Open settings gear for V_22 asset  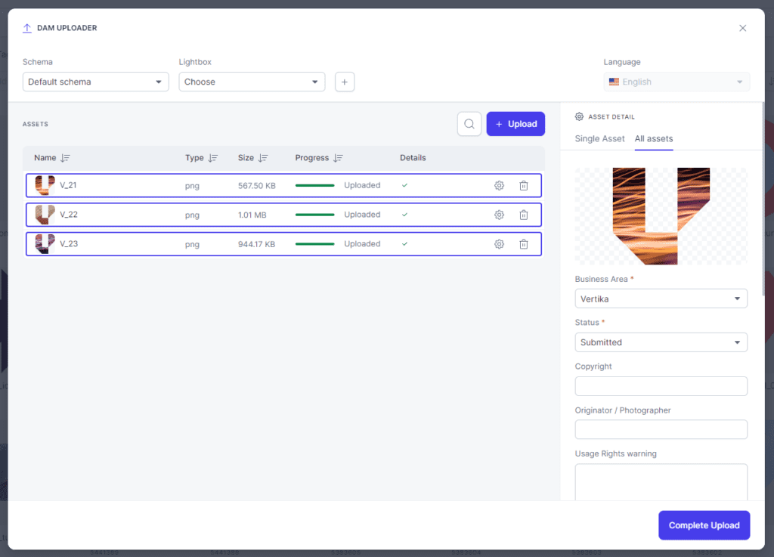[x=499, y=215]
